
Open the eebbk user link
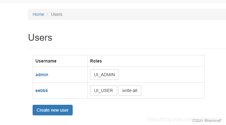click(42, 90)
